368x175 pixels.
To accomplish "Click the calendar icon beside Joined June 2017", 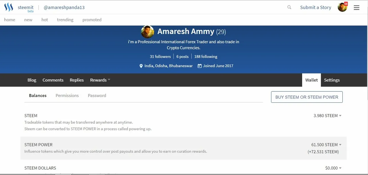I will pos(200,66).
